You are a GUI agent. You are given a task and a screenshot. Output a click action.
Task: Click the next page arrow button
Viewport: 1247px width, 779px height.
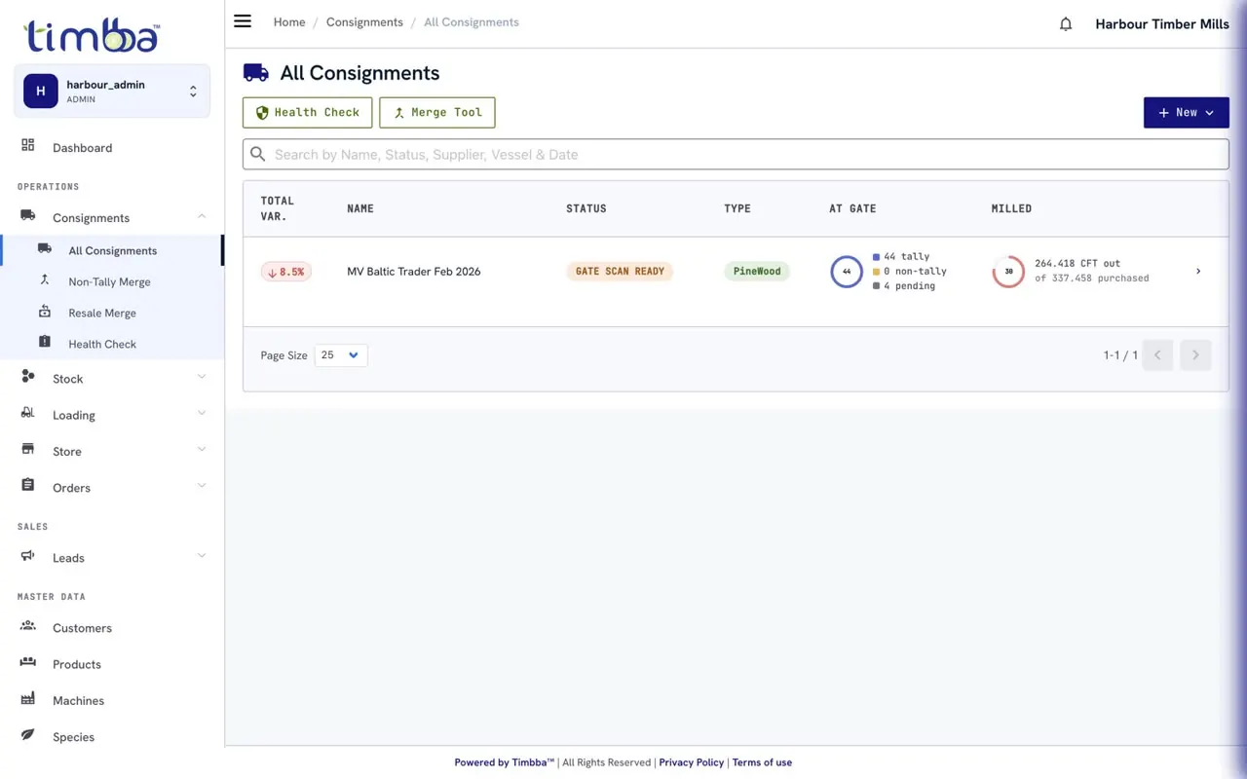tap(1195, 355)
